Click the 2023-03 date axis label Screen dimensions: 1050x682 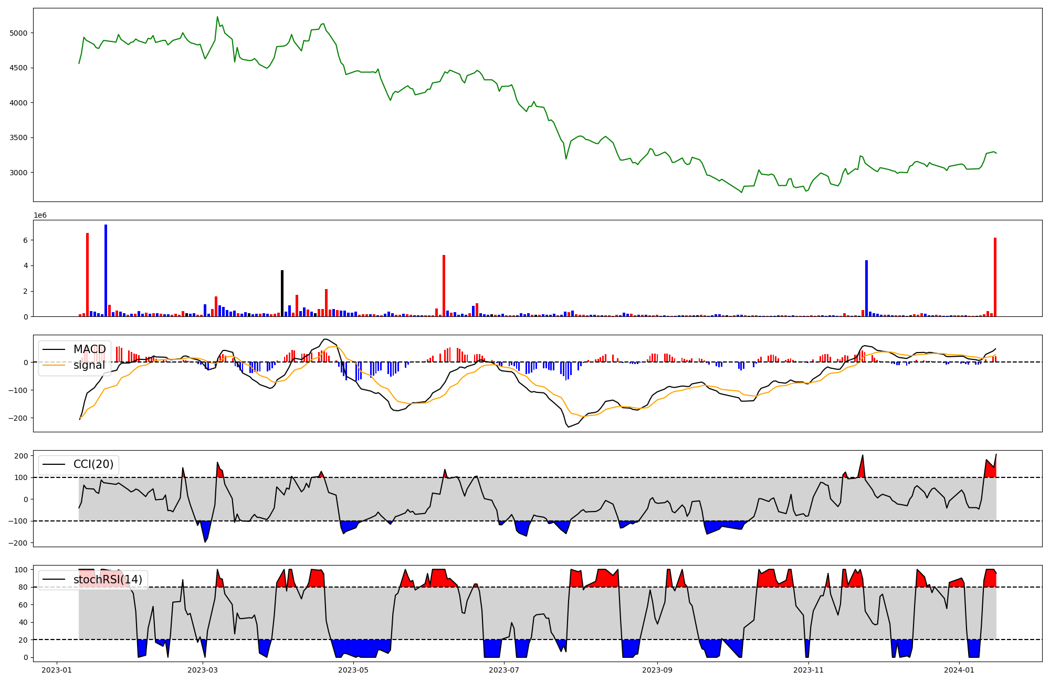pyautogui.click(x=202, y=670)
